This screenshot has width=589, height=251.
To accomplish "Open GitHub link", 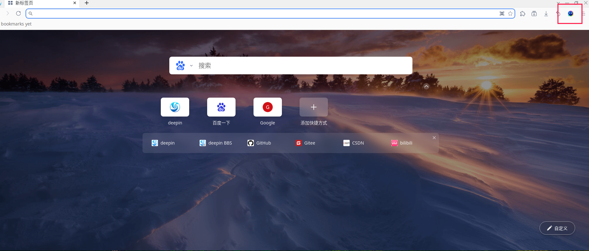I will 259,143.
